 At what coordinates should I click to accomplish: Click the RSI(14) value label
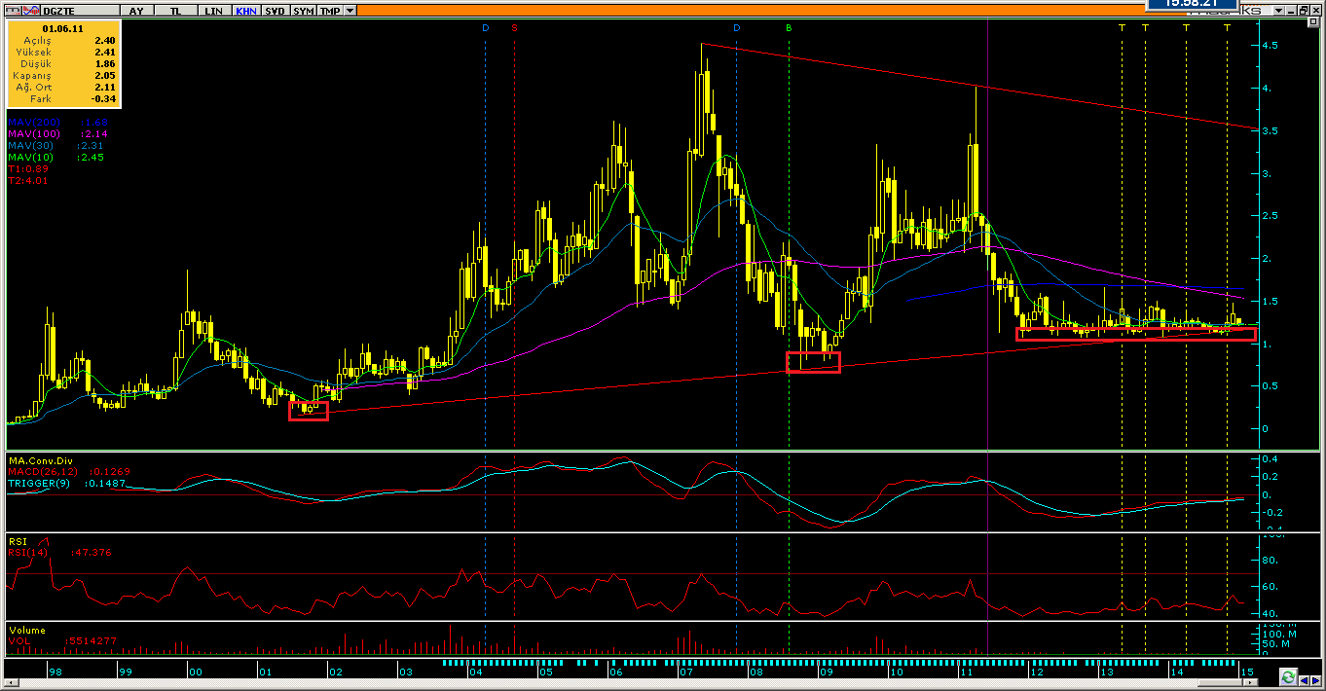[x=59, y=552]
